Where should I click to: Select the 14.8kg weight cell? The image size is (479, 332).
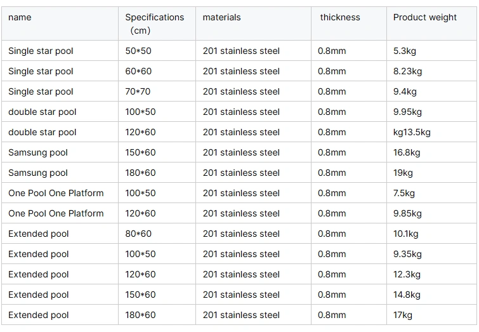pos(407,295)
